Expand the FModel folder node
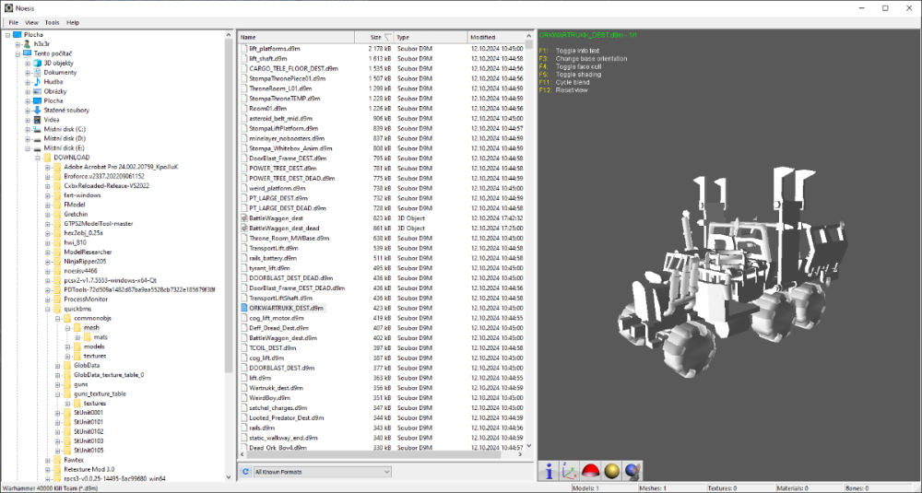This screenshot has width=922, height=493. [47, 204]
